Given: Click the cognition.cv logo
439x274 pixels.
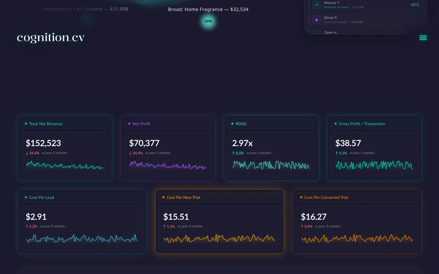Looking at the screenshot, I should (x=51, y=37).
